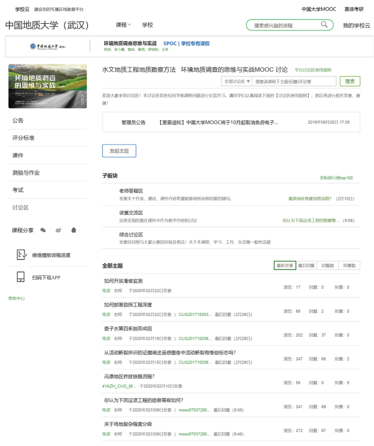This screenshot has height=446, width=374.
Task: Sort topics by 最后回复
Action: (307, 265)
